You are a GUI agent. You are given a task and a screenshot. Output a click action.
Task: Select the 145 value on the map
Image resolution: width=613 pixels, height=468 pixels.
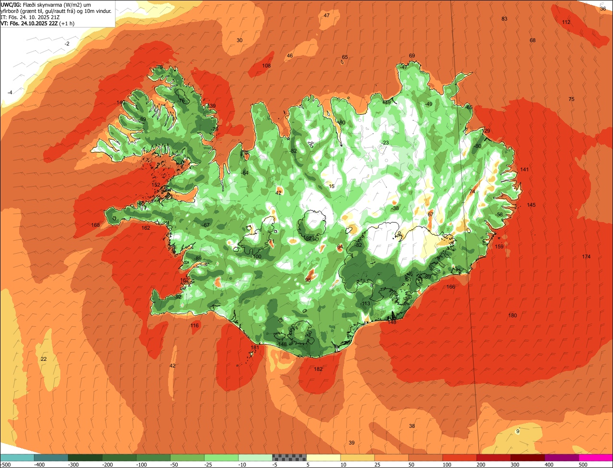pyautogui.click(x=531, y=205)
